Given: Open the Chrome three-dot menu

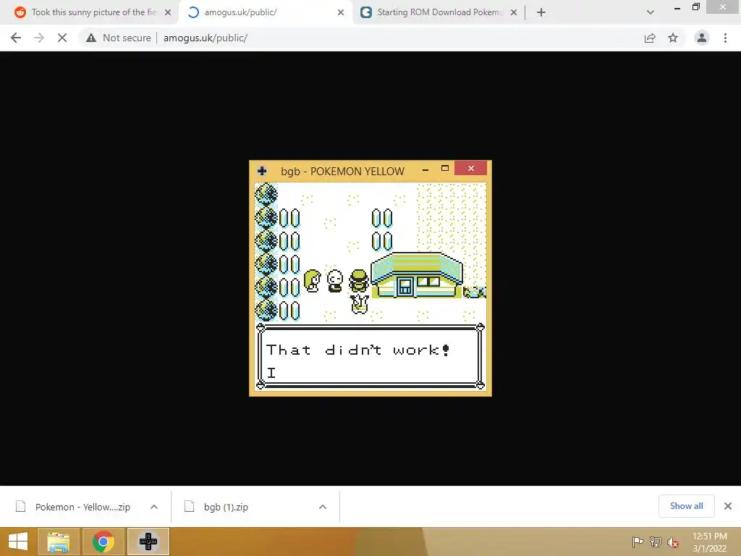Looking at the screenshot, I should [x=725, y=38].
